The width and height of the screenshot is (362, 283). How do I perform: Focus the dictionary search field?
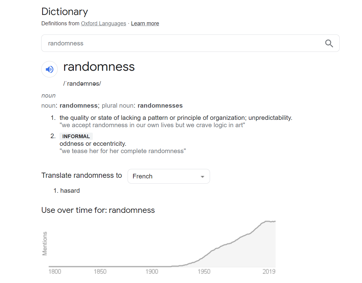(x=183, y=43)
